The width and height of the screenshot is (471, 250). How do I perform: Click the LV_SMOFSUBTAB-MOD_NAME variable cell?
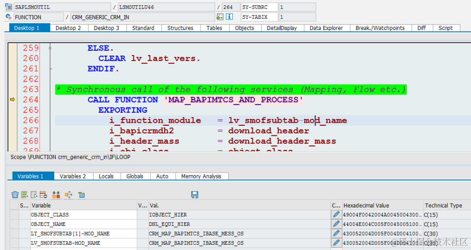click(84, 243)
